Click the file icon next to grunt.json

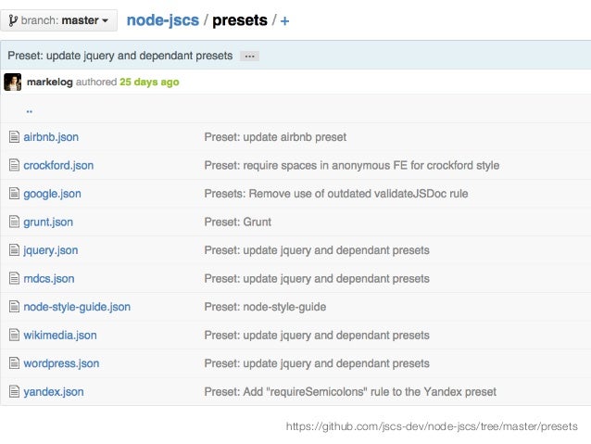(x=14, y=222)
